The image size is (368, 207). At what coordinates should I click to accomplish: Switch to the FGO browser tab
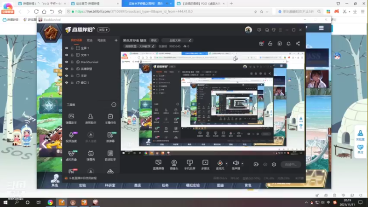(201, 4)
